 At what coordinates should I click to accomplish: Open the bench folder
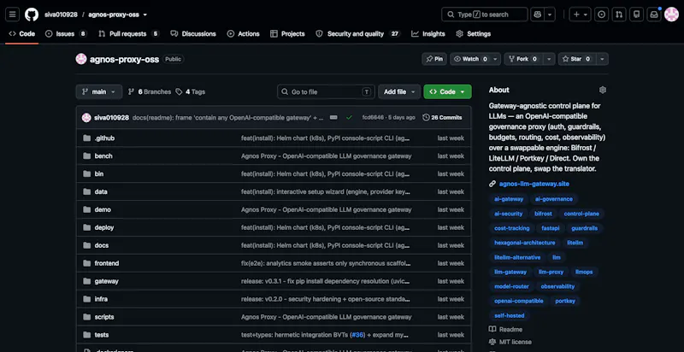pos(103,156)
